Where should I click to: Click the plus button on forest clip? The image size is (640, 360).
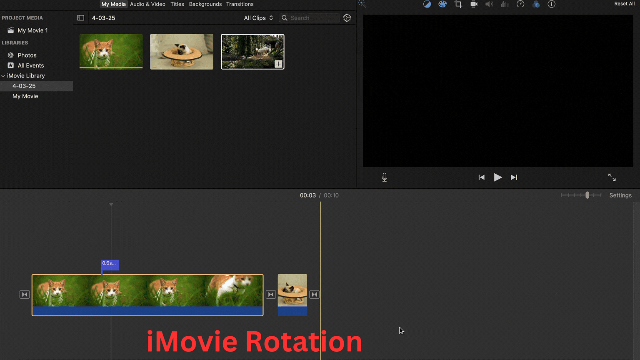click(x=278, y=64)
